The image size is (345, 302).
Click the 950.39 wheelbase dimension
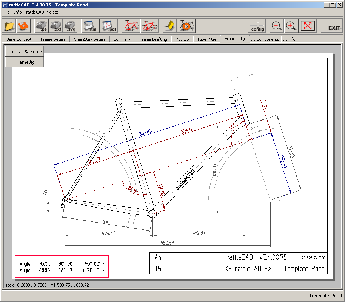tap(167, 243)
